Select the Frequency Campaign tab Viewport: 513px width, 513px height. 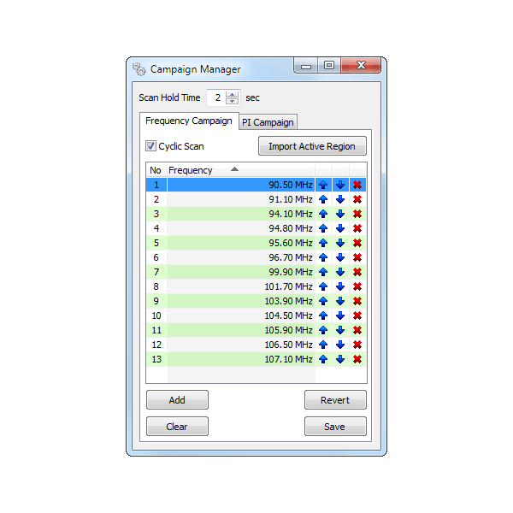tap(189, 121)
